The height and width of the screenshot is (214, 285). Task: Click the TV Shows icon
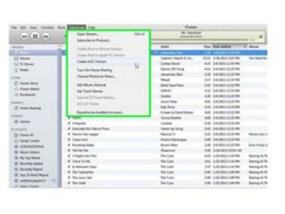(x=16, y=64)
